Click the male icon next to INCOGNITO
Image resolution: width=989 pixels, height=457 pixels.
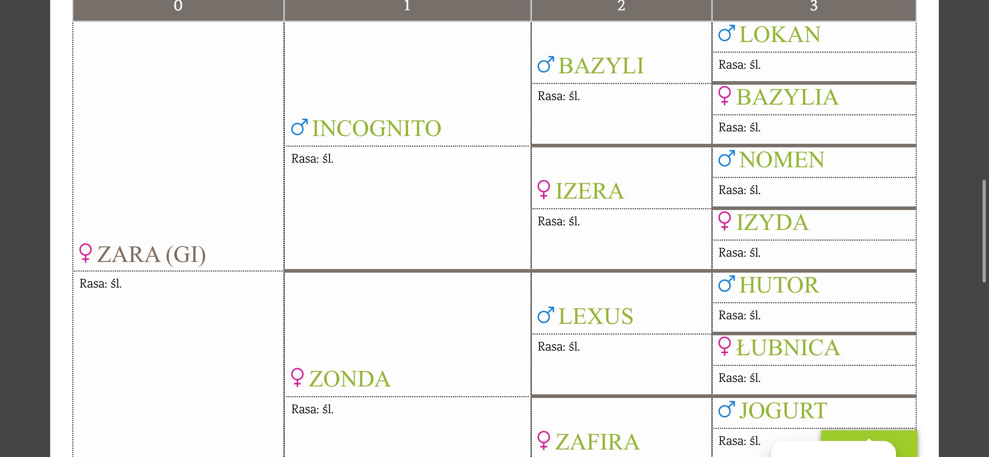click(299, 127)
